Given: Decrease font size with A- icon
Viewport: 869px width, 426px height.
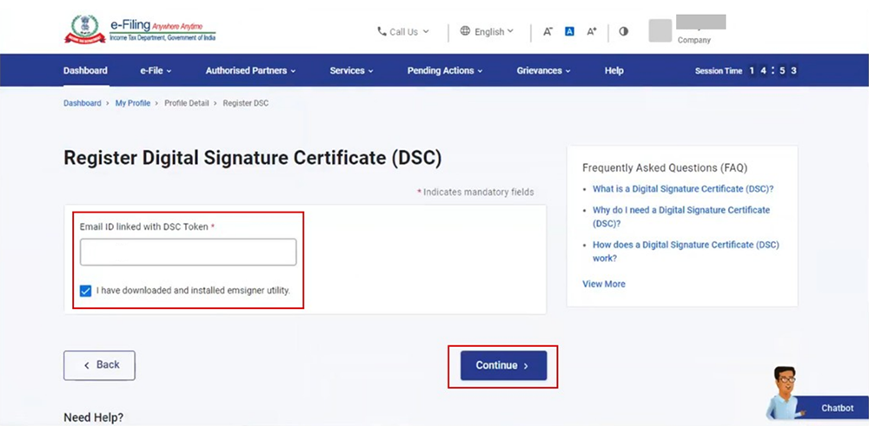Looking at the screenshot, I should [547, 31].
